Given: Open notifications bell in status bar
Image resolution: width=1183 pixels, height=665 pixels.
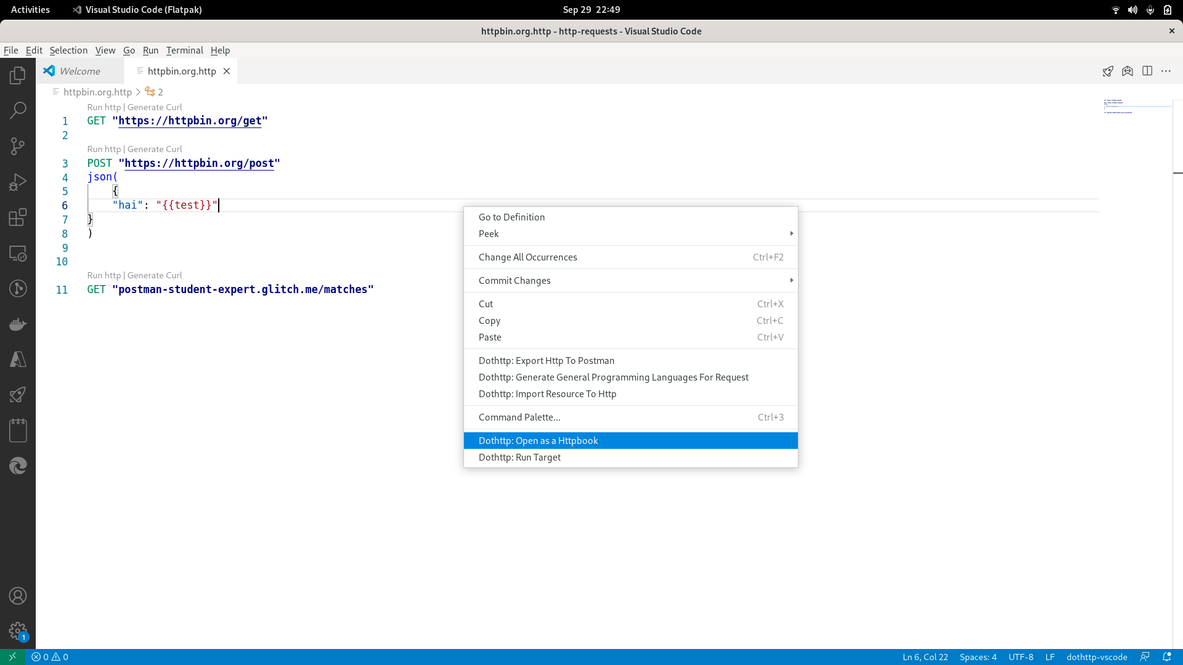Looking at the screenshot, I should click(1167, 657).
